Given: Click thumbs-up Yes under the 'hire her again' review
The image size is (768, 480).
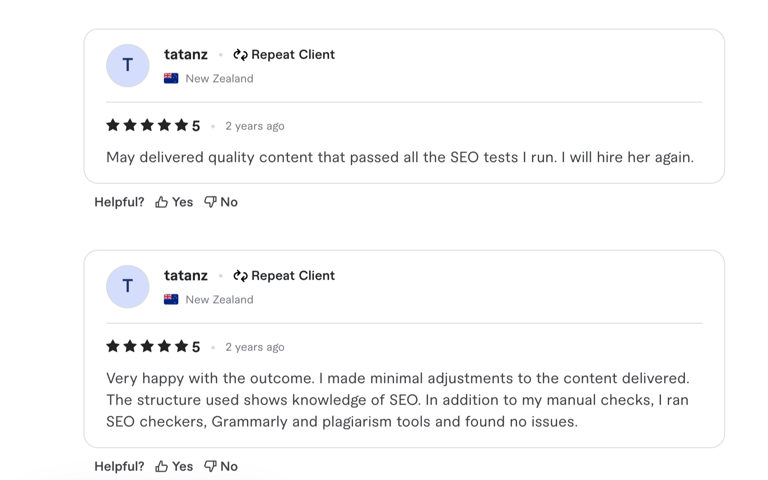Looking at the screenshot, I should tap(174, 202).
